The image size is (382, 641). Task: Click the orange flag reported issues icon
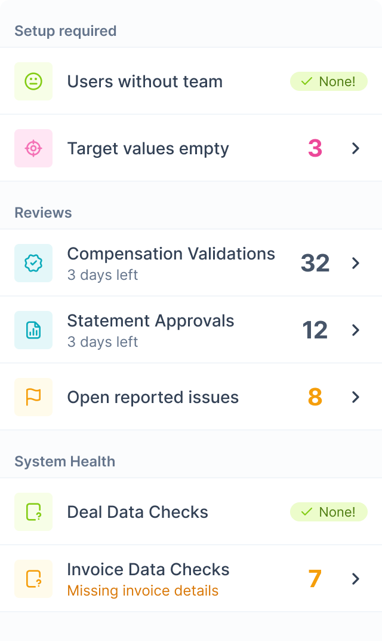click(33, 397)
